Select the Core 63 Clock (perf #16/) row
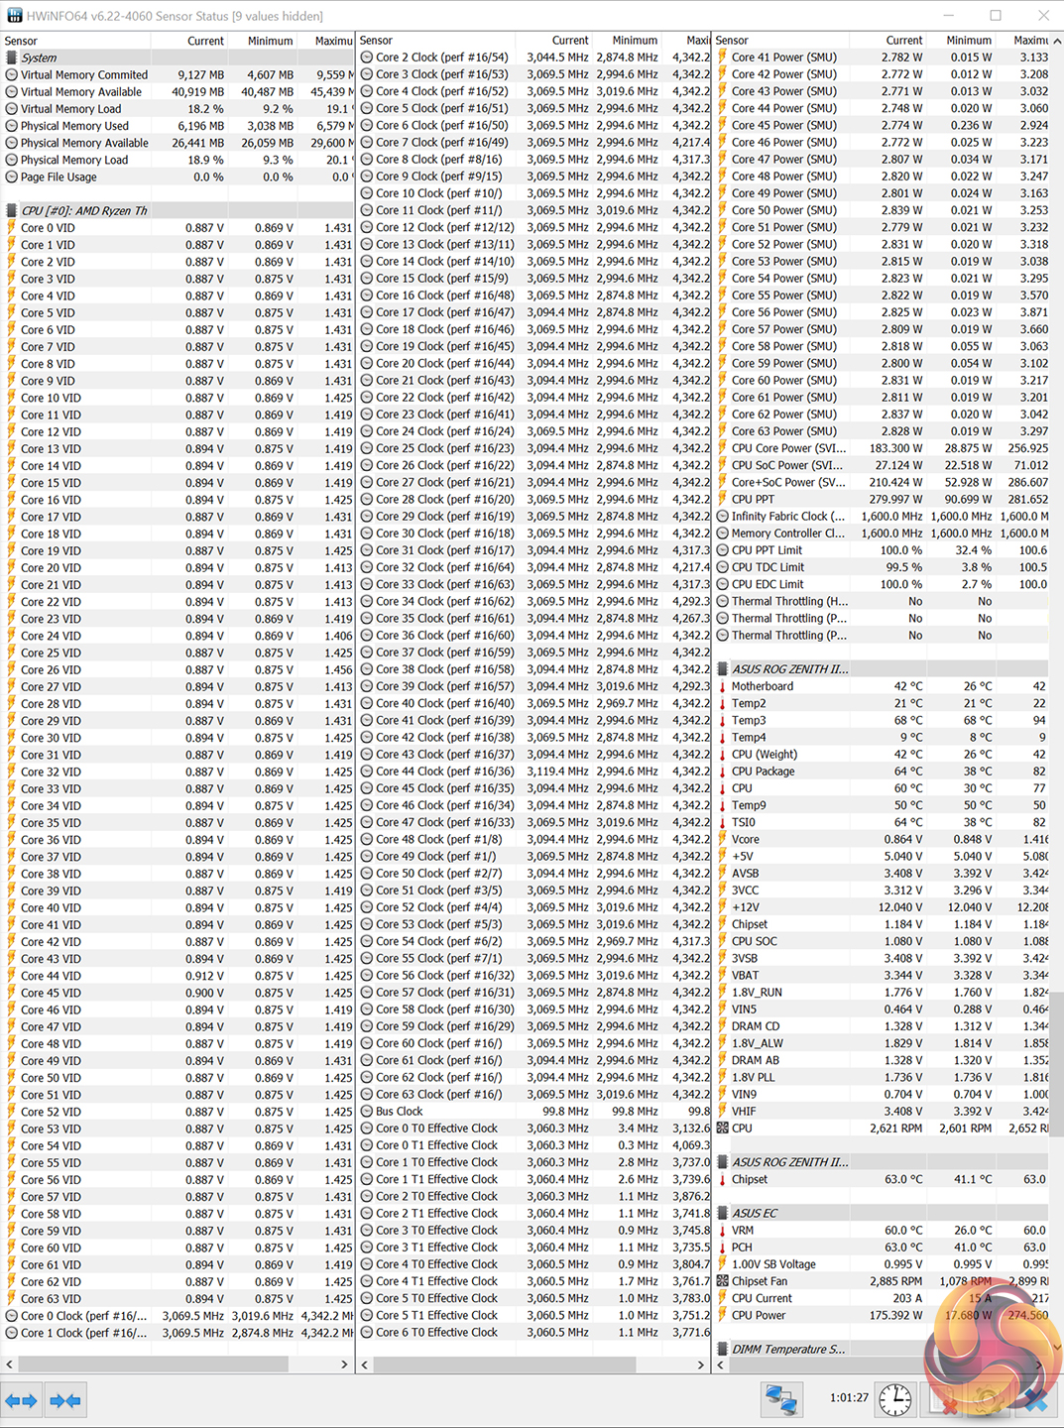This screenshot has height=1428, width=1064. (533, 1095)
